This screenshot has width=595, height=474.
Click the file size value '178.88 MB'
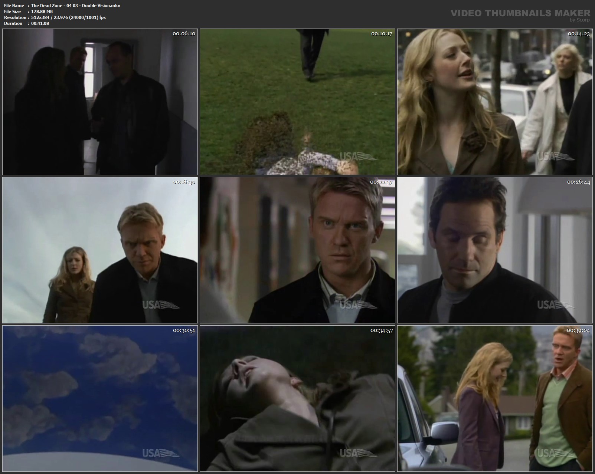42,11
